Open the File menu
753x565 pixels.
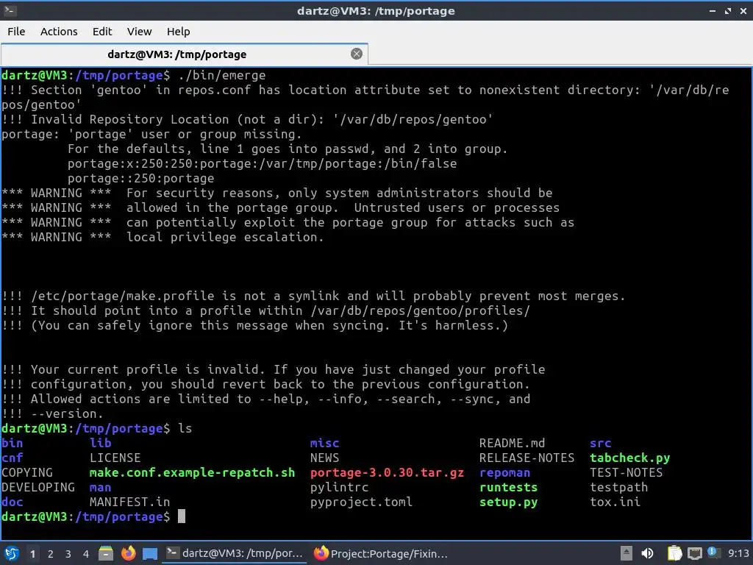tap(16, 32)
